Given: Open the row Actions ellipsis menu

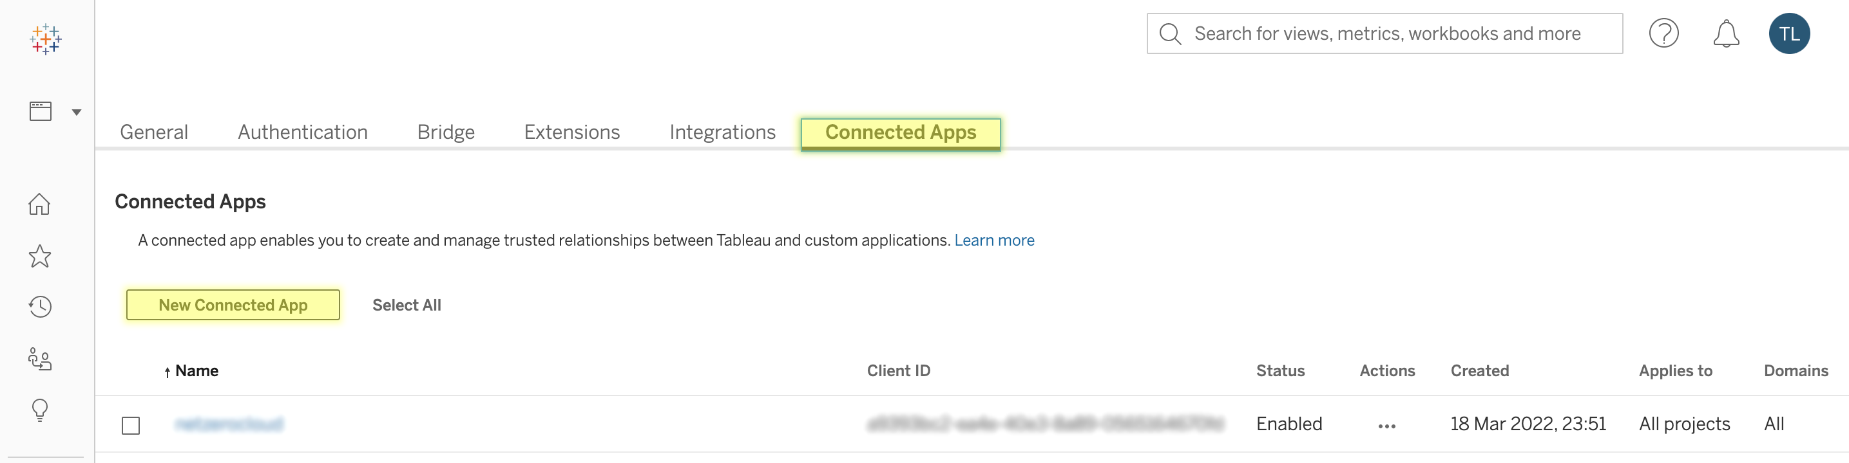Looking at the screenshot, I should coord(1386,426).
